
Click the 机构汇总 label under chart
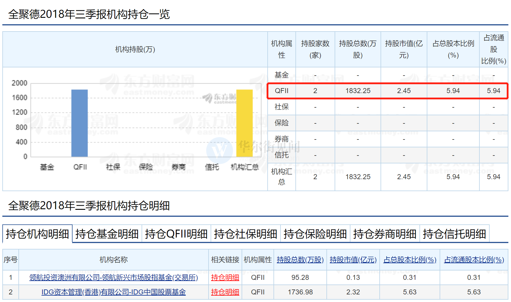245,167
